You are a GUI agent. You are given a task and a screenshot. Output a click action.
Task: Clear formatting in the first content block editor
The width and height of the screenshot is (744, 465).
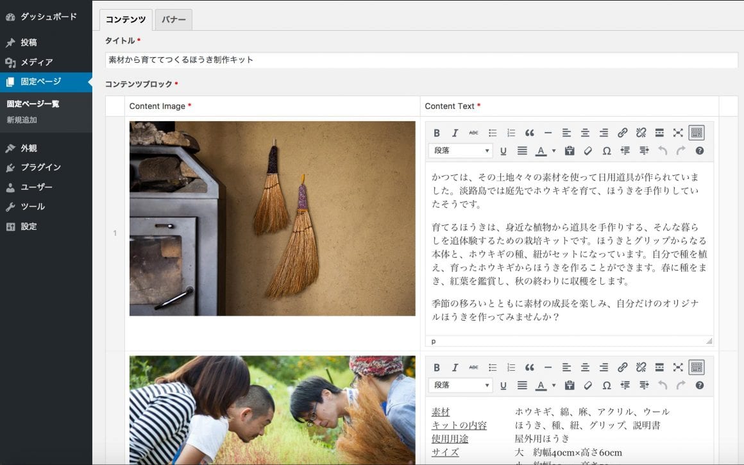point(588,151)
